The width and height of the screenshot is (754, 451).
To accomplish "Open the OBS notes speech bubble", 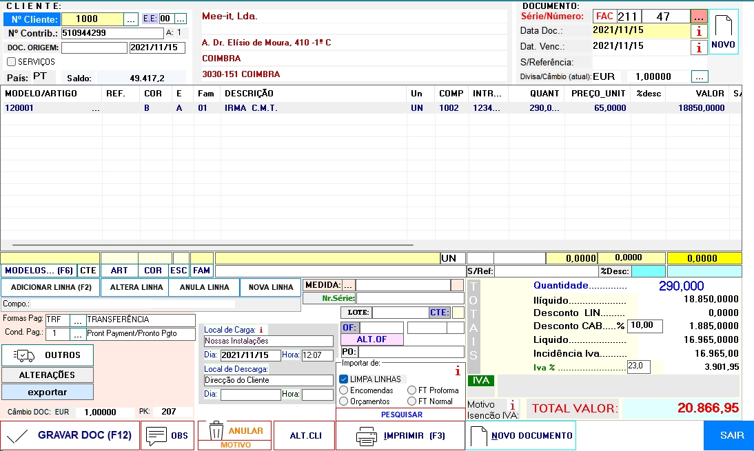I will tap(157, 435).
